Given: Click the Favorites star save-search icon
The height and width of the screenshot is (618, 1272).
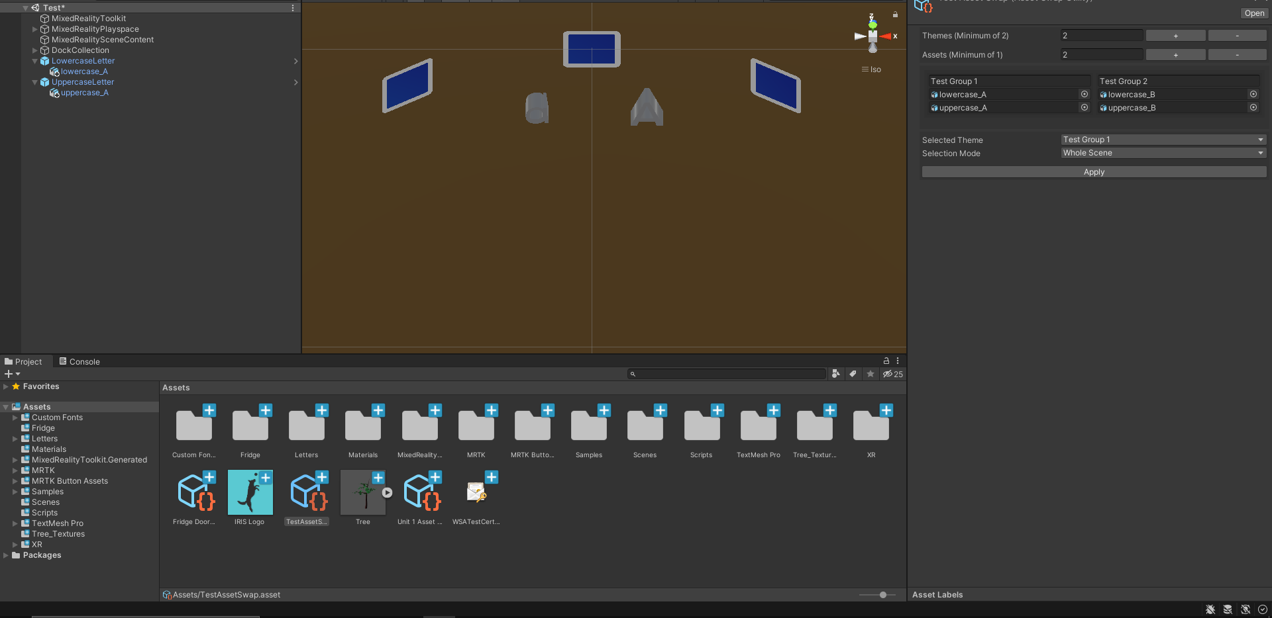Looking at the screenshot, I should pos(871,374).
